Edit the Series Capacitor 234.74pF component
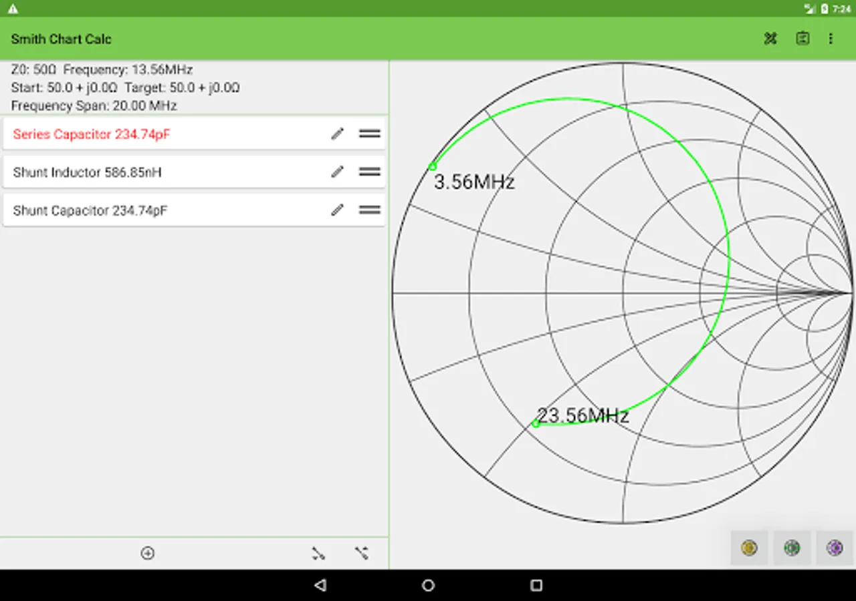Screen dimensions: 856x601 337,134
